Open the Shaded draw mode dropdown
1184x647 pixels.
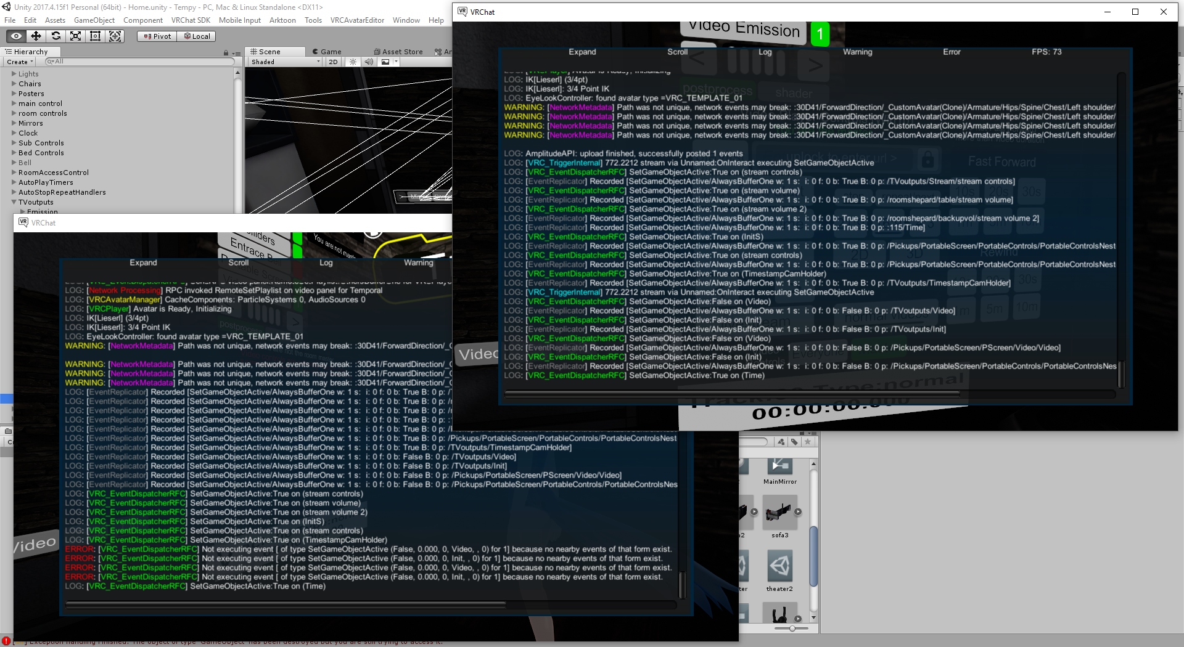click(x=286, y=62)
